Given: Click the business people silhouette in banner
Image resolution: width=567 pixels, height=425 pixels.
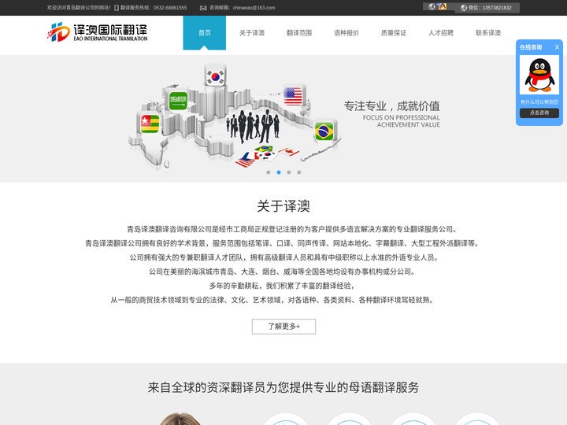Looking at the screenshot, I should click(x=253, y=127).
